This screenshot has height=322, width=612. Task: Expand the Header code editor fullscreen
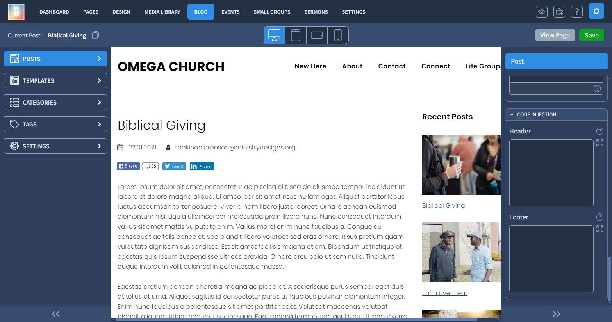tap(600, 143)
